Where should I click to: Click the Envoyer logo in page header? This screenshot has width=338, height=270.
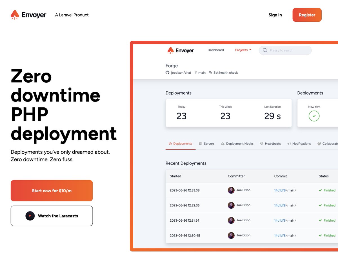28,15
